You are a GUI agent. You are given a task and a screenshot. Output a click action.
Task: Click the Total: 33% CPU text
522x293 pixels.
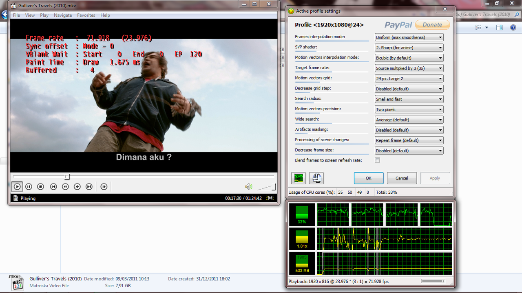click(387, 192)
